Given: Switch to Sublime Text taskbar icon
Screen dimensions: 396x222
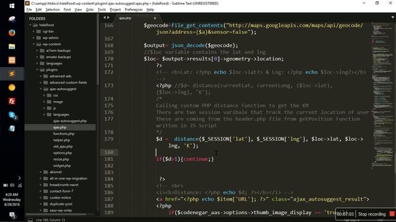Looking at the screenshot, I should coord(12,73).
